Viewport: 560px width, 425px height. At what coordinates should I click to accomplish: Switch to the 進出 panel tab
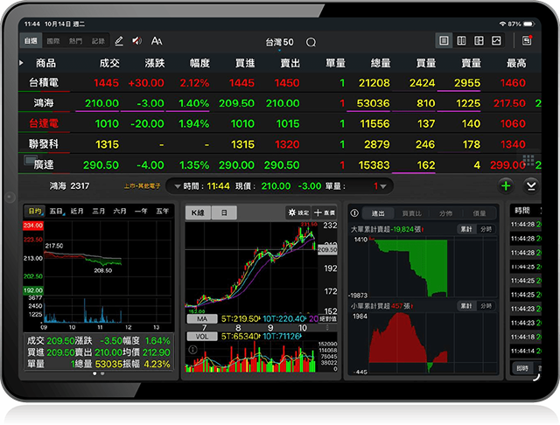click(x=378, y=213)
